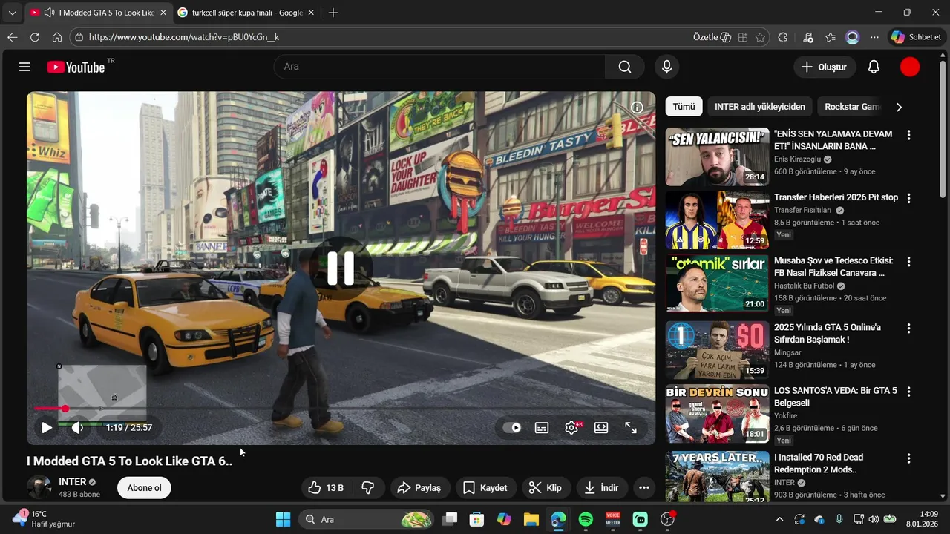The width and height of the screenshot is (950, 534).
Task: Open options for LOS SANTOS'A VEDA video
Action: tap(908, 392)
